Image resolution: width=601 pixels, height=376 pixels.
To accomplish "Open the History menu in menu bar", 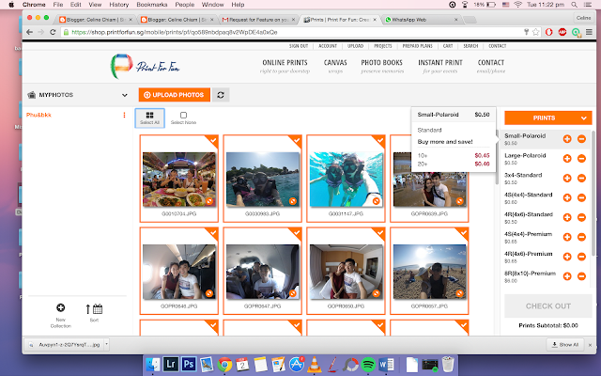I will 119,5.
